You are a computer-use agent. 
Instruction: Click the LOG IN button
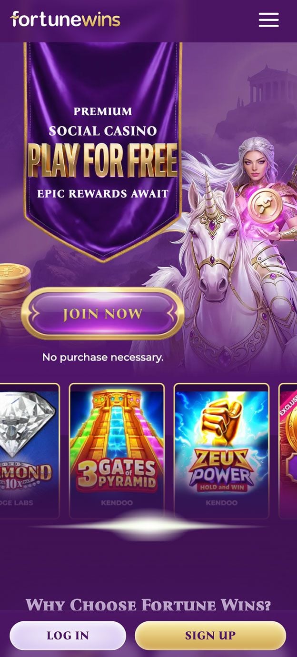point(68,636)
